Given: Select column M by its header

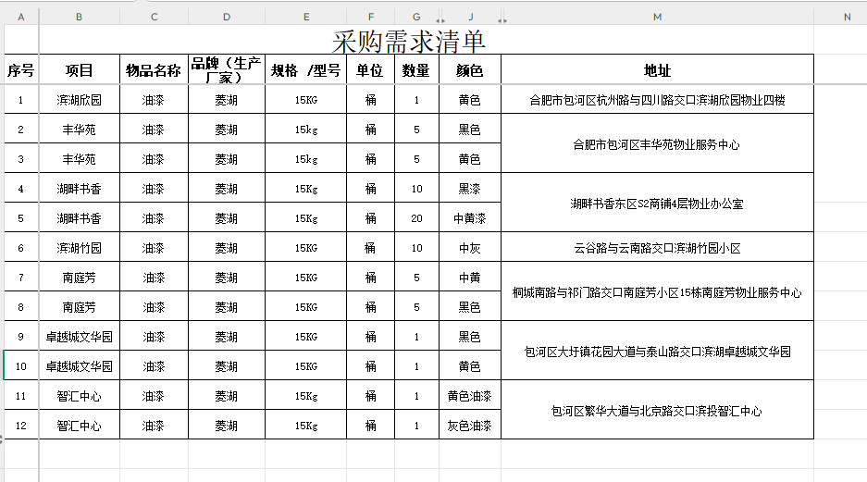Looking at the screenshot, I should [657, 17].
